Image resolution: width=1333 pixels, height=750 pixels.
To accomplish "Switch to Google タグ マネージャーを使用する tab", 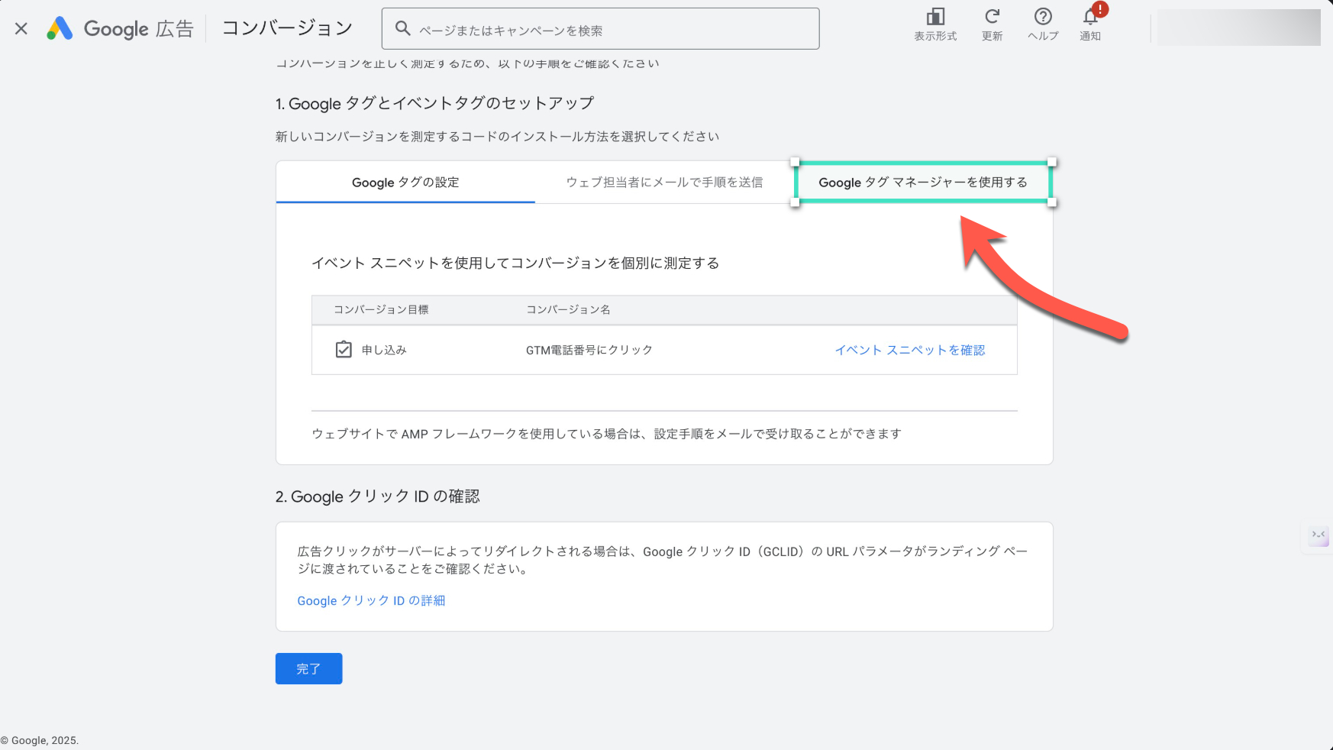I will [x=923, y=183].
